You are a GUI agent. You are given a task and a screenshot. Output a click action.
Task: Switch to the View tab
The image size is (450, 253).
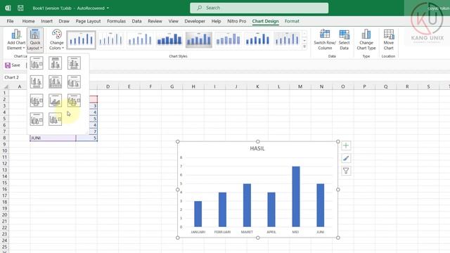coord(173,21)
